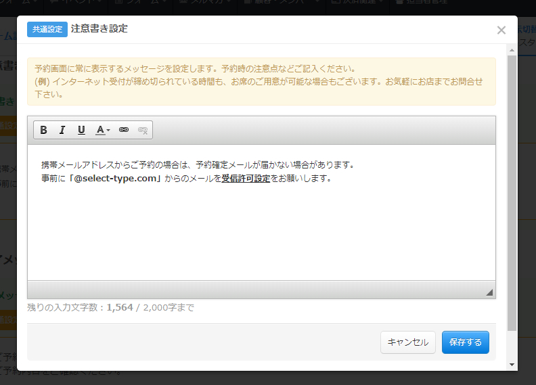This screenshot has width=536, height=385.
Task: Click the 注意書き設定 dialog title
Action: click(x=99, y=28)
